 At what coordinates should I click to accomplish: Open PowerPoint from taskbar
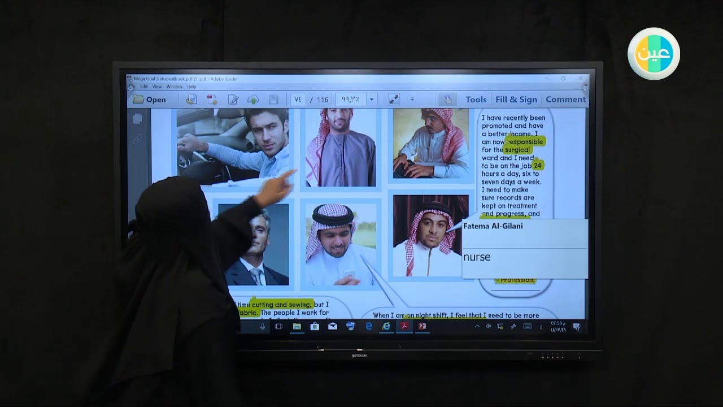[x=422, y=326]
